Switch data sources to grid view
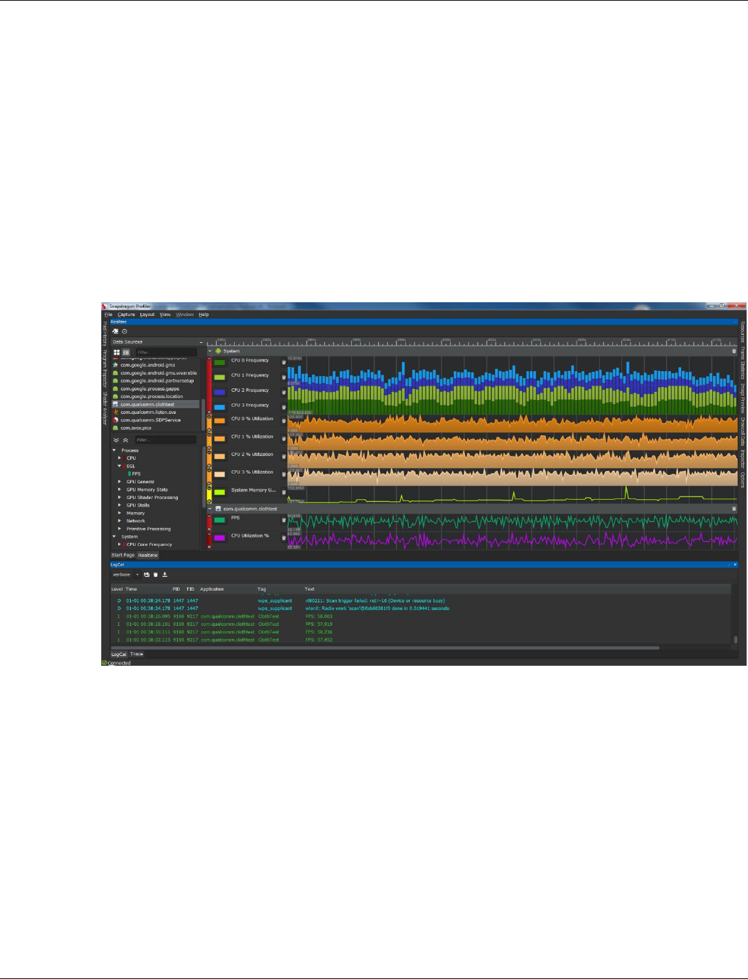 pos(116,352)
